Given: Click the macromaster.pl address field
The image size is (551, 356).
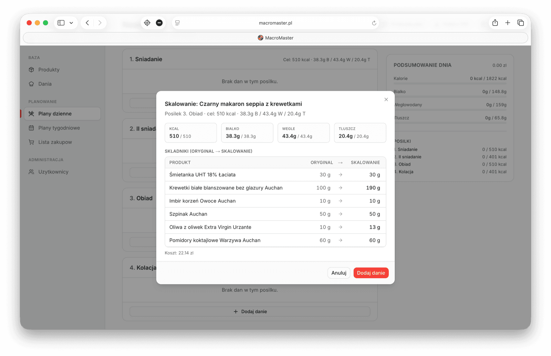Looking at the screenshot, I should (x=275, y=23).
